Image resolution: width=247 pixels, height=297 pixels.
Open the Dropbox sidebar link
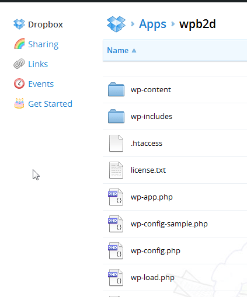point(46,25)
